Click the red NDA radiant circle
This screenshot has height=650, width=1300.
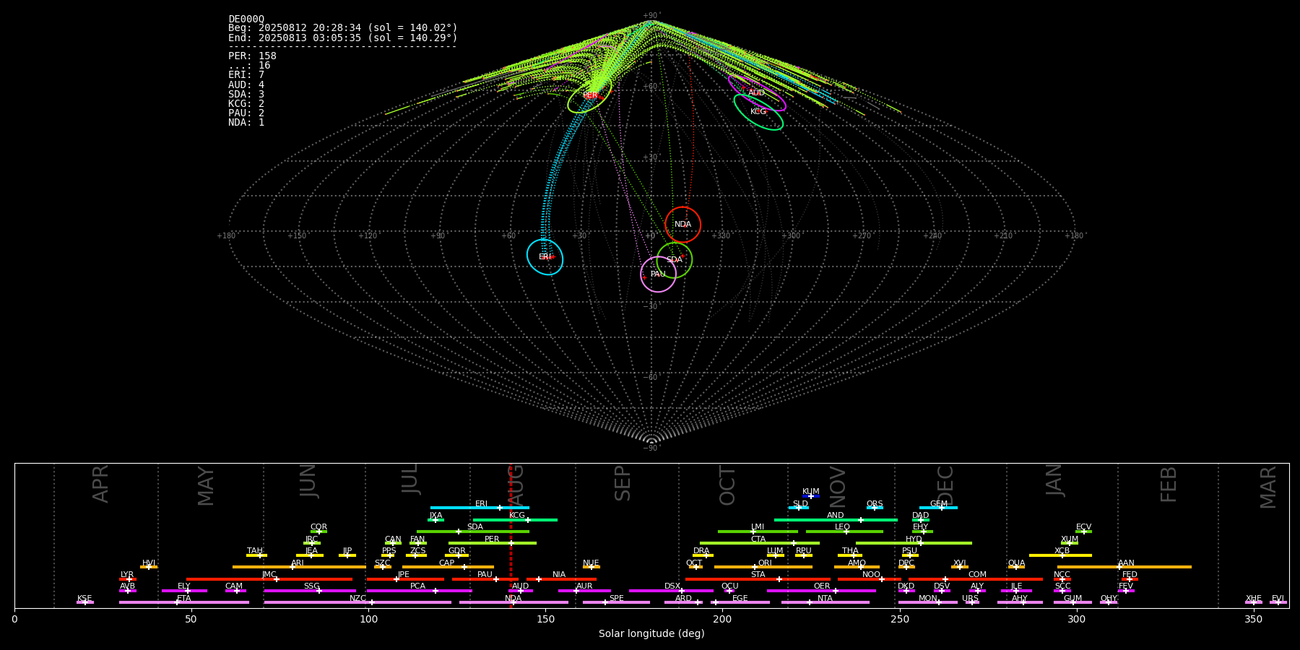click(682, 225)
